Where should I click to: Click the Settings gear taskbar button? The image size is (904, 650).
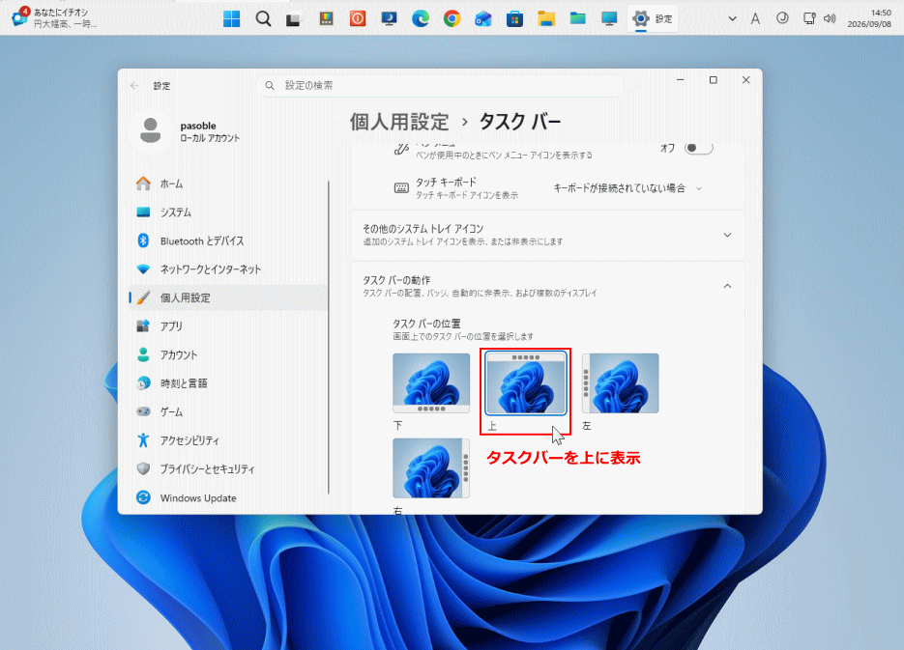coord(653,19)
